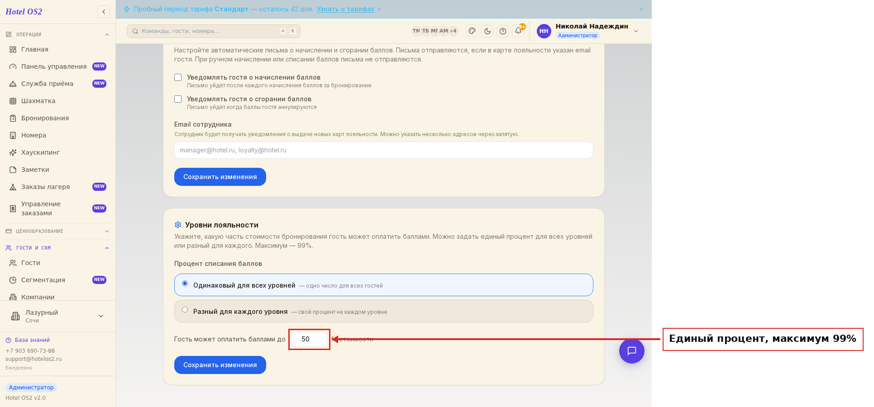Viewport: 874px width, 407px height.
Task: Click the ТБ team member avatar
Action: click(425, 31)
